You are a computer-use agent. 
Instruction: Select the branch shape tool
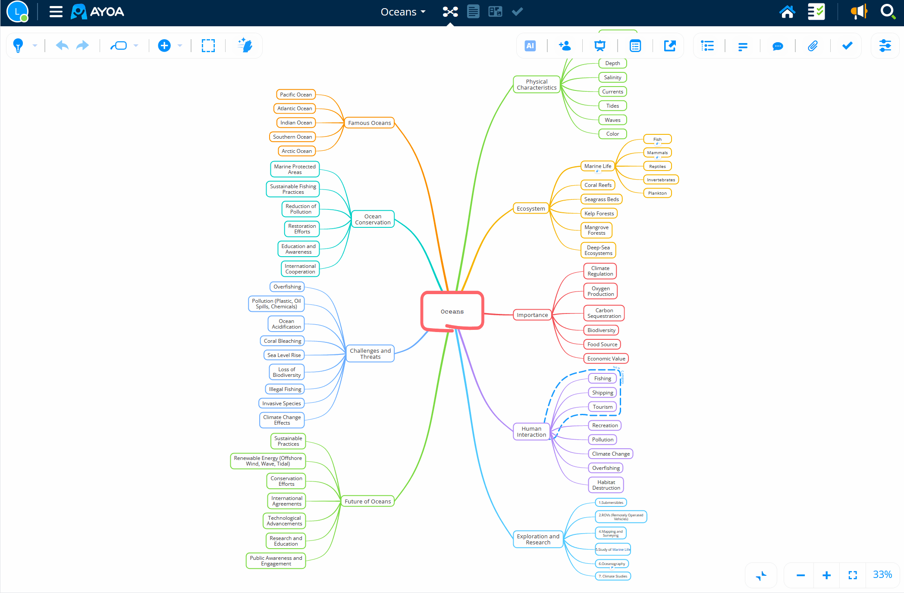119,46
